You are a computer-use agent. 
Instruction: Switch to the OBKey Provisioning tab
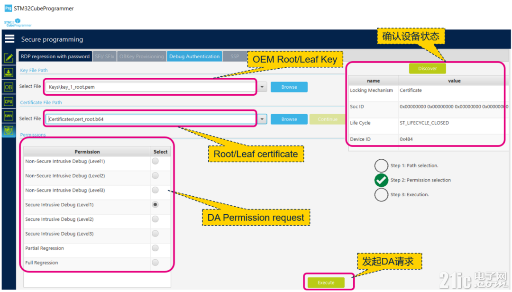141,56
